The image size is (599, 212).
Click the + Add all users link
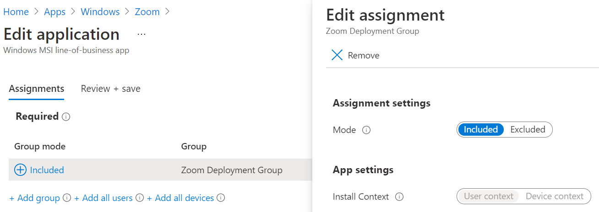[103, 198]
